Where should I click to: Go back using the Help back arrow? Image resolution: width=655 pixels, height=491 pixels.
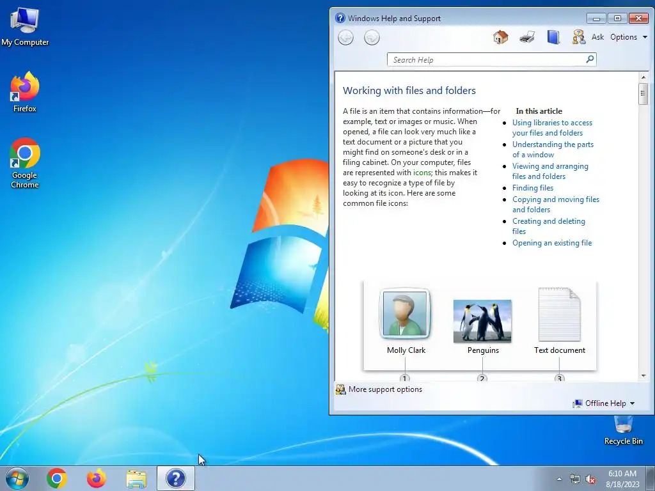tap(345, 38)
